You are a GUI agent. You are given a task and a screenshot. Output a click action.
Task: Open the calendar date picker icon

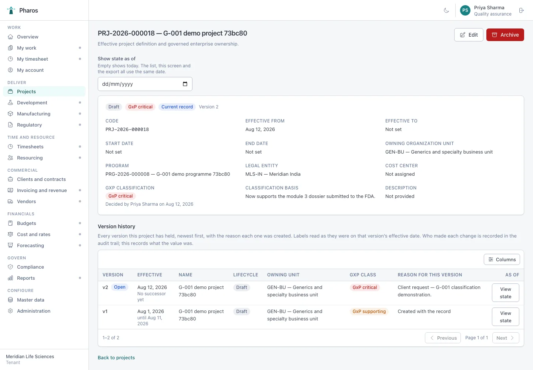click(x=185, y=84)
